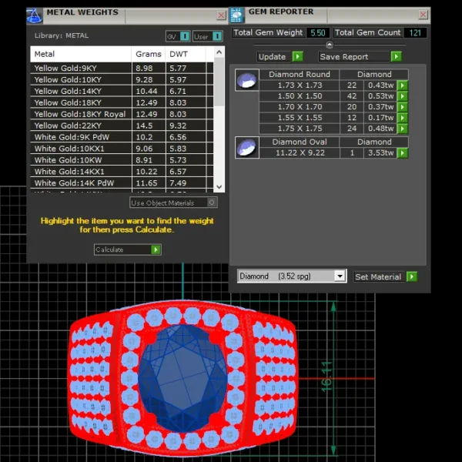Image resolution: width=462 pixels, height=462 pixels.
Task: Open the Diamond (3.52 spg) material dropdown
Action: coord(340,276)
